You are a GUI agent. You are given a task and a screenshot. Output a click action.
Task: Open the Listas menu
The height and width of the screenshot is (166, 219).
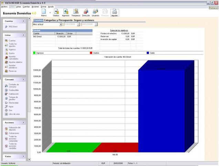(19, 7)
